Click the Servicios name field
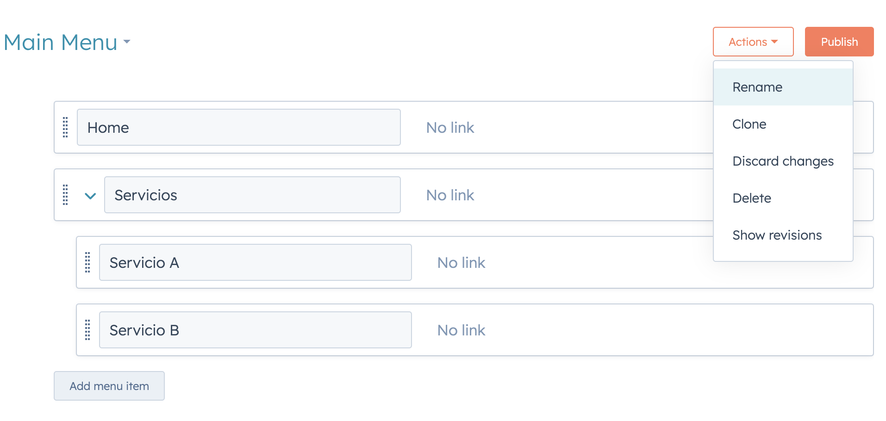Image resolution: width=886 pixels, height=421 pixels. [252, 195]
